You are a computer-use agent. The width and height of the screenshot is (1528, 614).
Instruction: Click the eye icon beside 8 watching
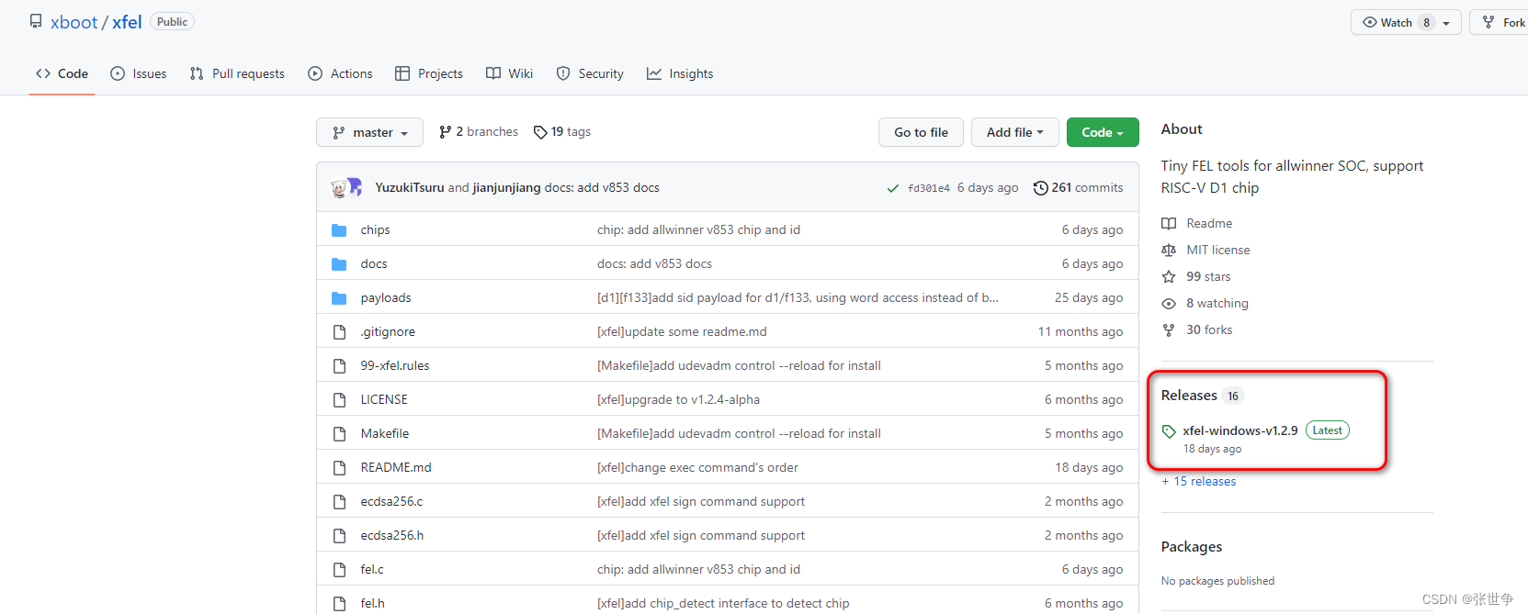click(x=1169, y=304)
